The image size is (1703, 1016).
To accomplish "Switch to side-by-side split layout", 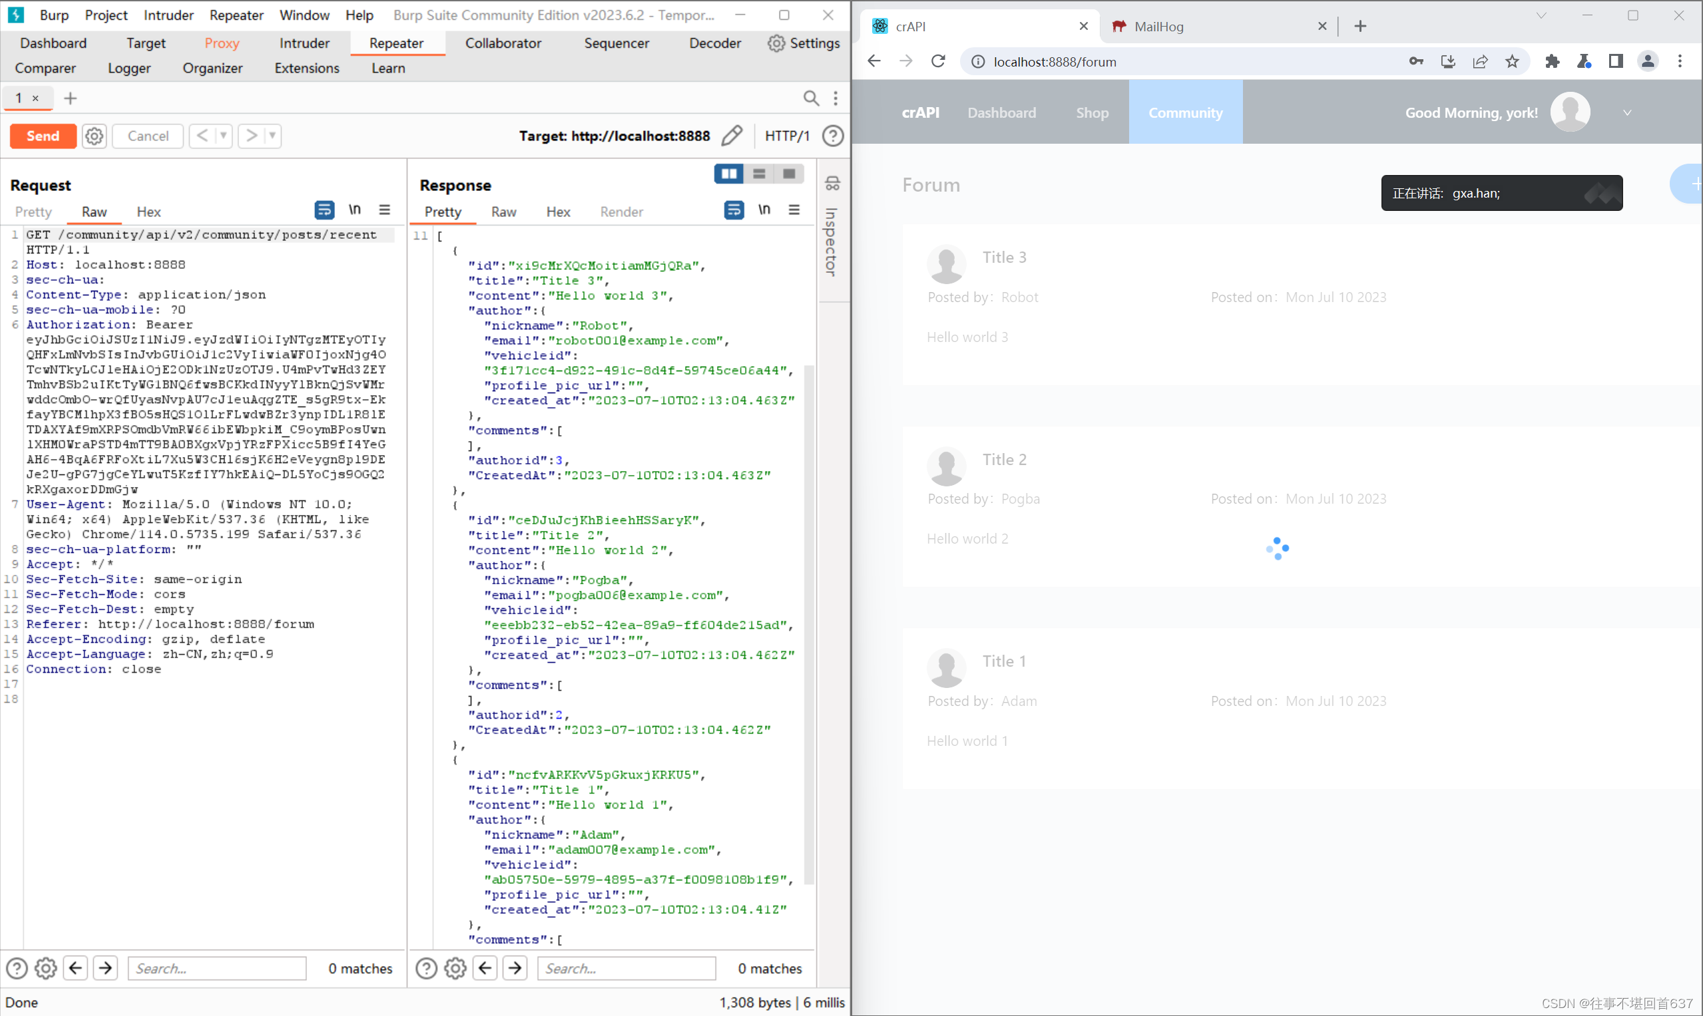I will [729, 174].
